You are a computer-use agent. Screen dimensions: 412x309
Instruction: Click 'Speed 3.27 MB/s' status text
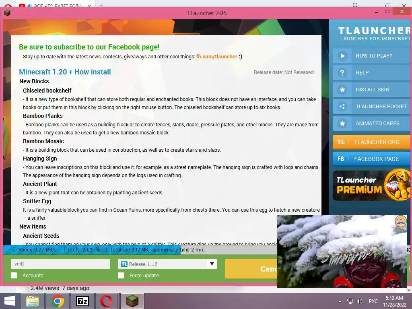click(37, 249)
